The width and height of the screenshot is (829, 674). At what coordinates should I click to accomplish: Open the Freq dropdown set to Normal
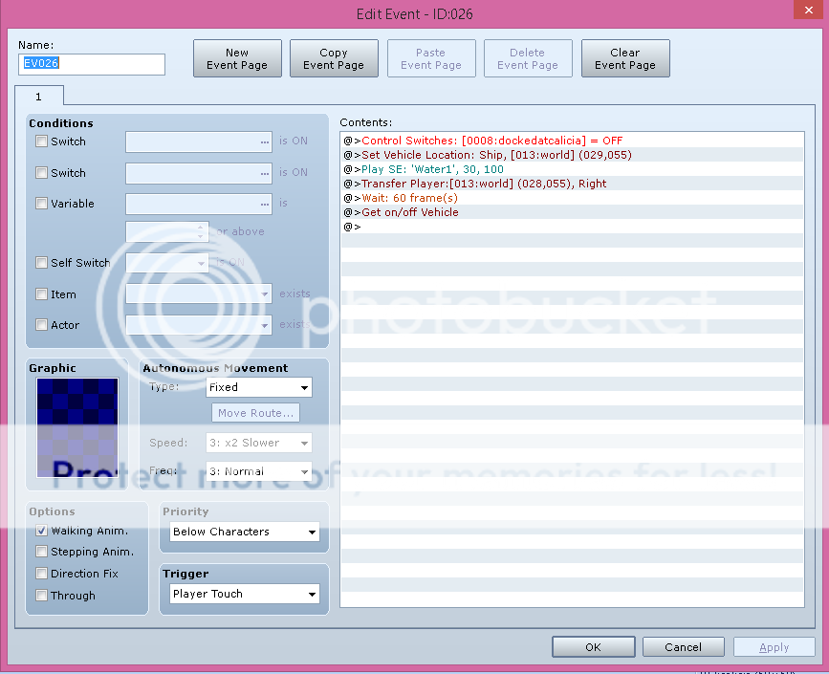click(x=259, y=471)
